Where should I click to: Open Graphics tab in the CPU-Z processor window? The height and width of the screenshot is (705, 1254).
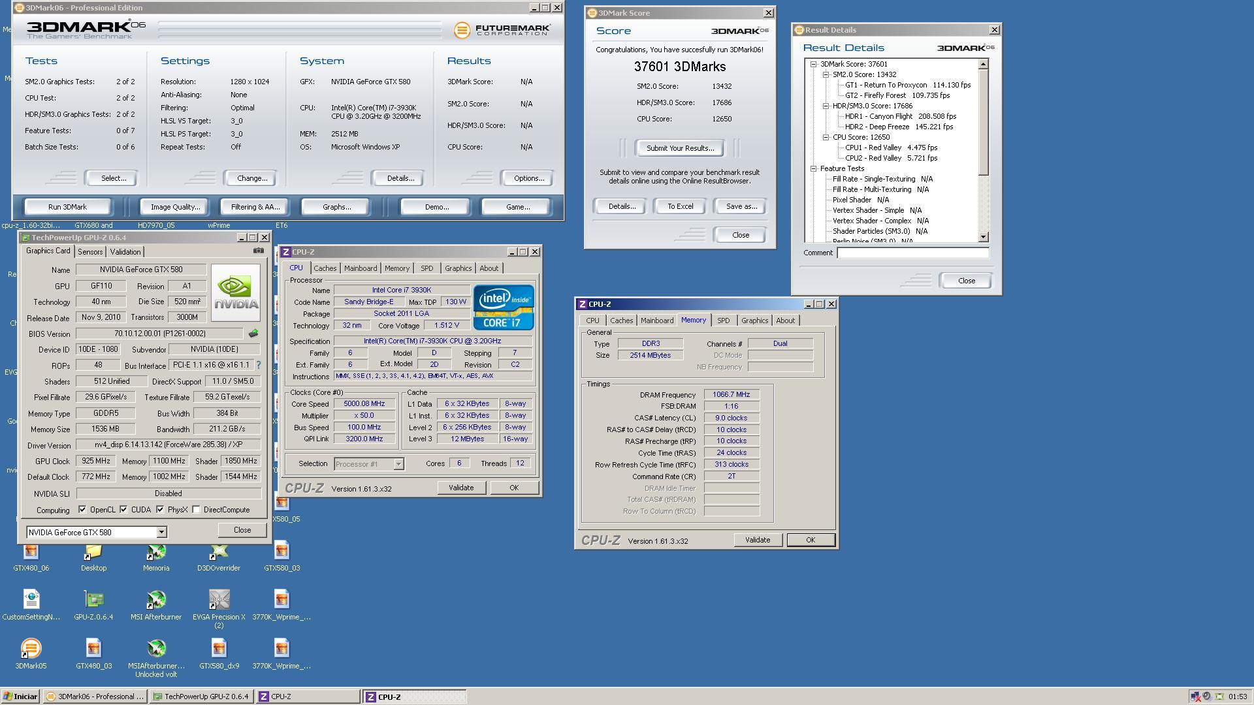(458, 268)
